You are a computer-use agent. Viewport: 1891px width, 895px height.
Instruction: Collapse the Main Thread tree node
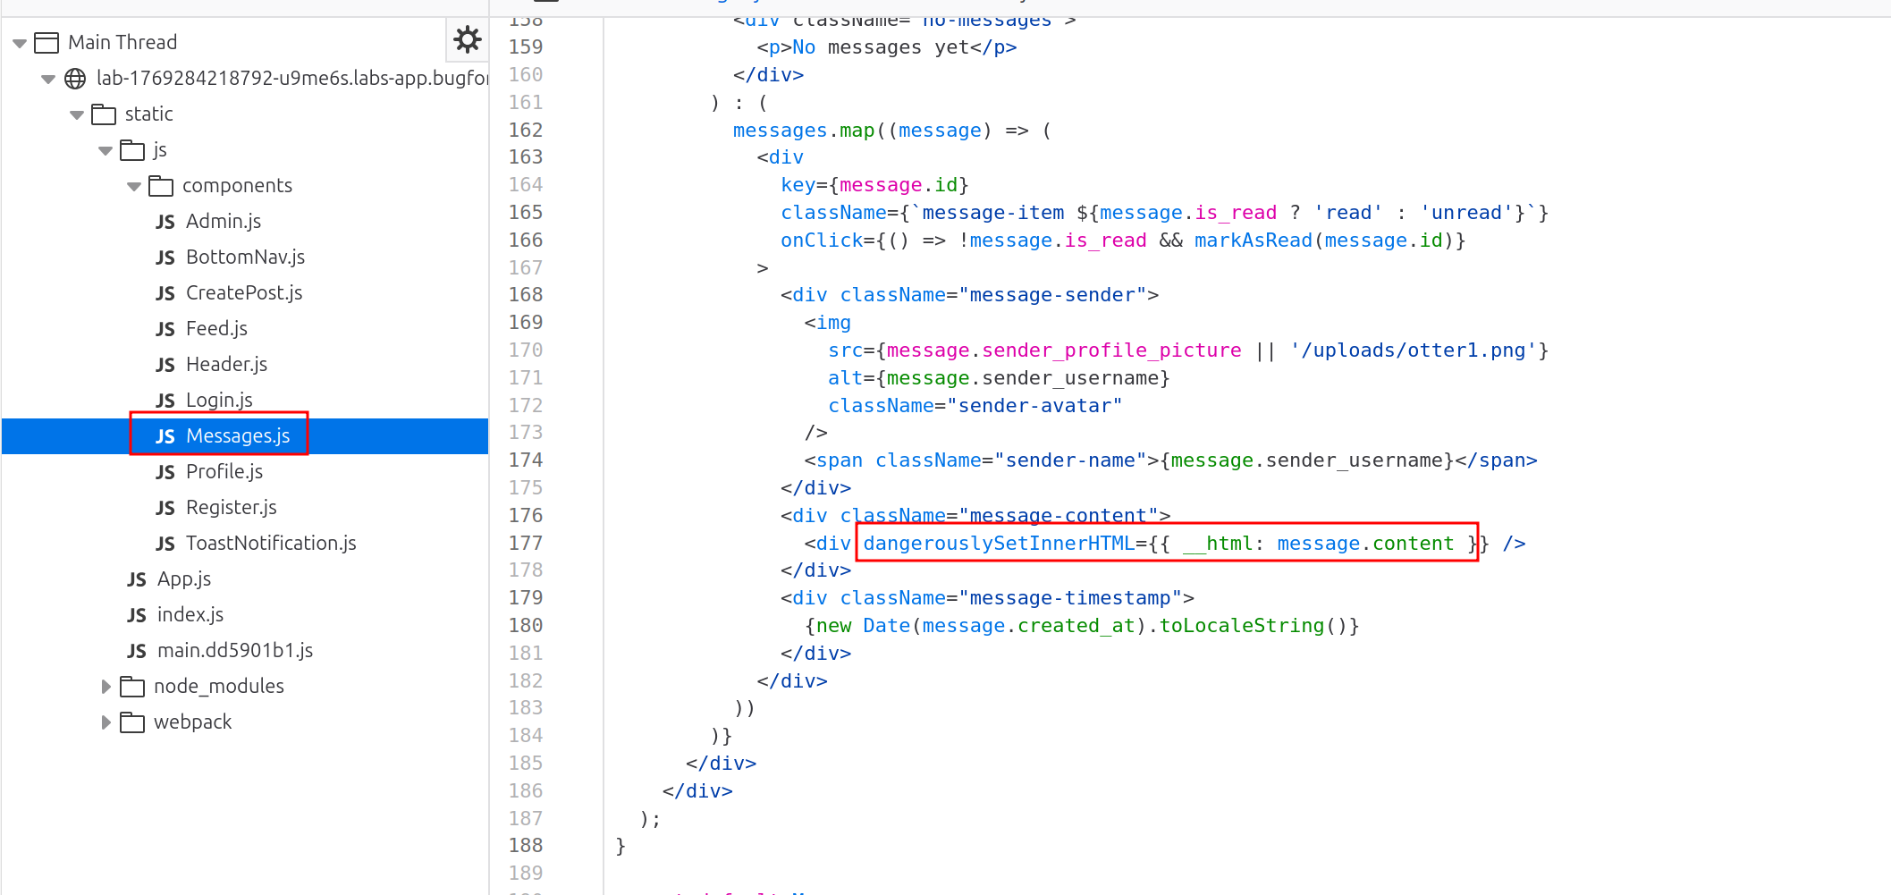pyautogui.click(x=20, y=43)
